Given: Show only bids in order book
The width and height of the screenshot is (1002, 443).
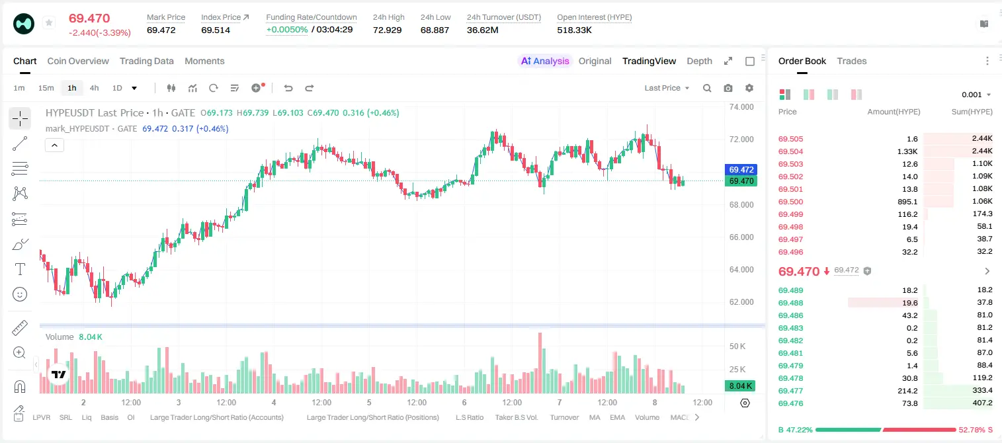Looking at the screenshot, I should point(833,95).
